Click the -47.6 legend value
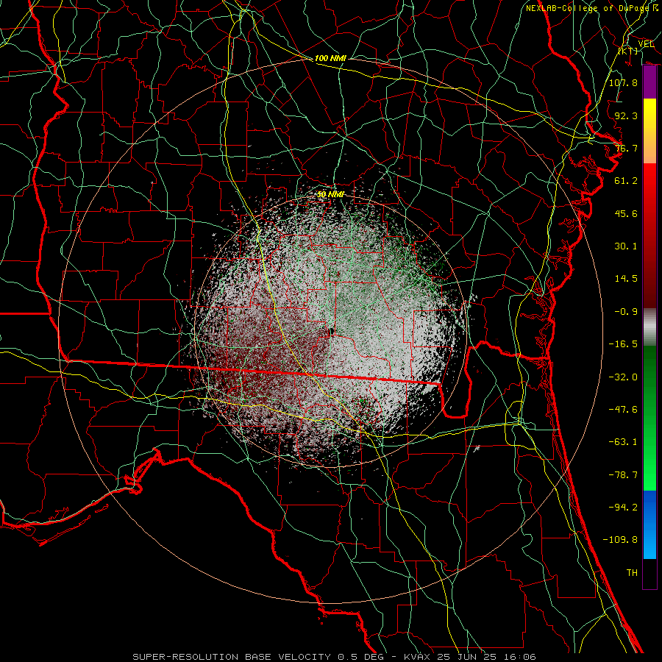 point(623,410)
